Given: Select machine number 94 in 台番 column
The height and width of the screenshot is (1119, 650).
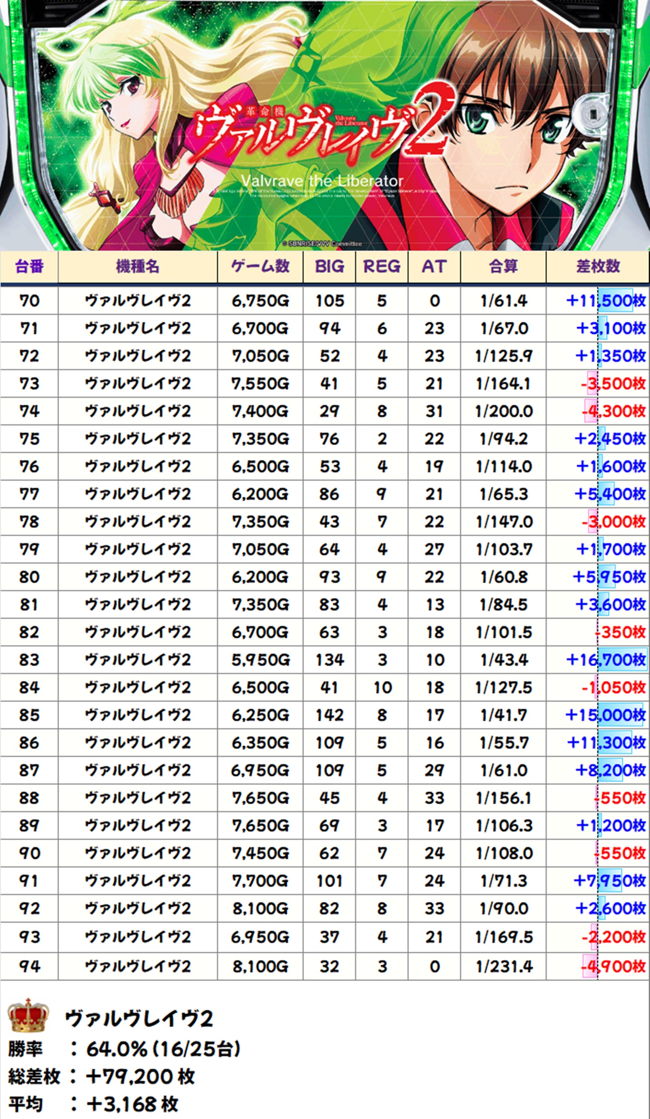Looking at the screenshot, I should pos(29,966).
